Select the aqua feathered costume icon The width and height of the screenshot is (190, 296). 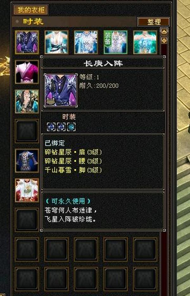click(x=145, y=42)
